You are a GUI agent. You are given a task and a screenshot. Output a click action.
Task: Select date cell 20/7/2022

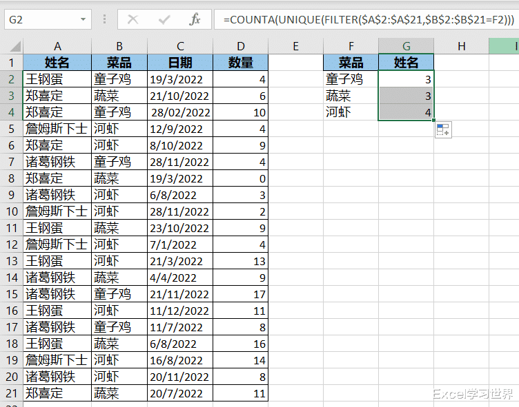[x=180, y=393]
